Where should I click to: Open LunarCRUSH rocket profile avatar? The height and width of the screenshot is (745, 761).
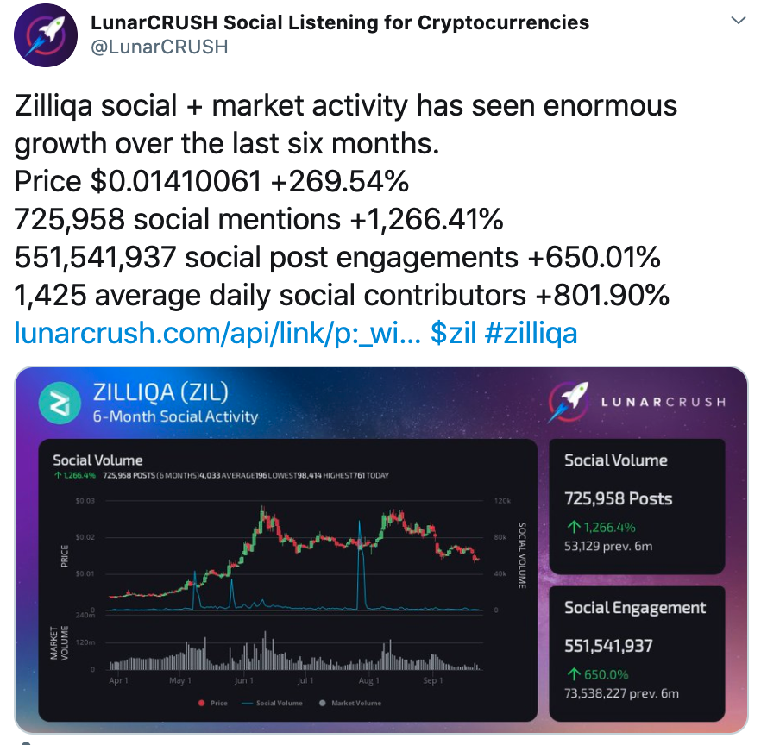[x=45, y=34]
